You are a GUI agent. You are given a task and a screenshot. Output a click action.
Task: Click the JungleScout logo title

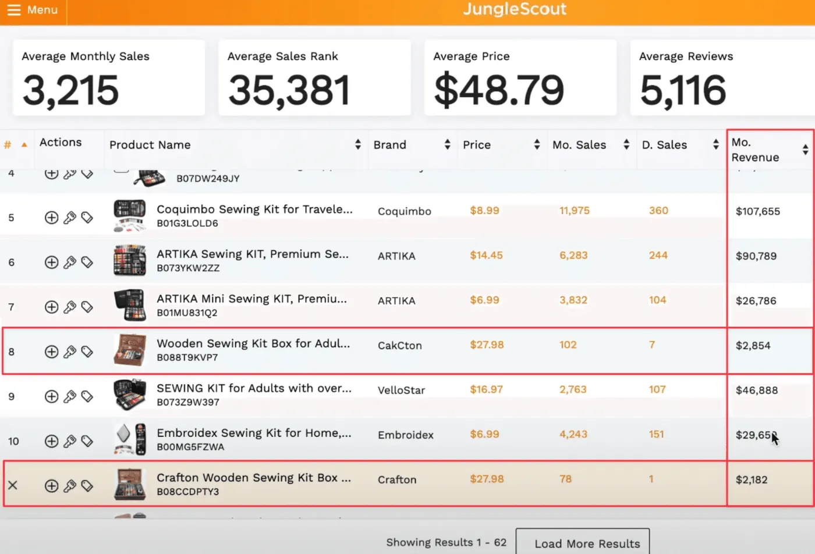[515, 9]
